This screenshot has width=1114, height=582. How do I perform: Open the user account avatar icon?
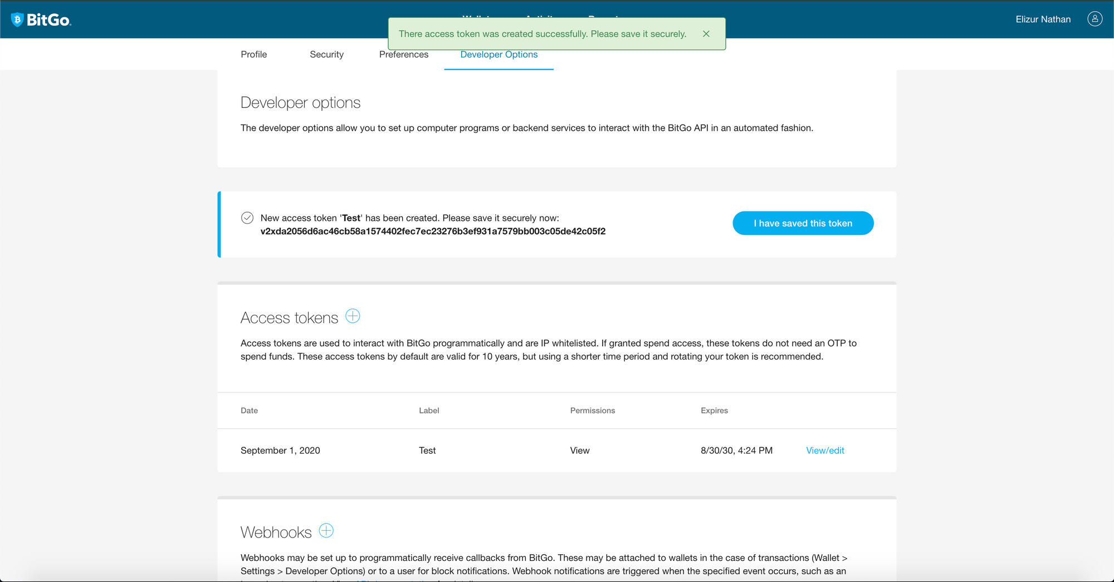[1095, 19]
